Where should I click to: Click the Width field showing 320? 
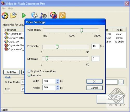point(49,81)
